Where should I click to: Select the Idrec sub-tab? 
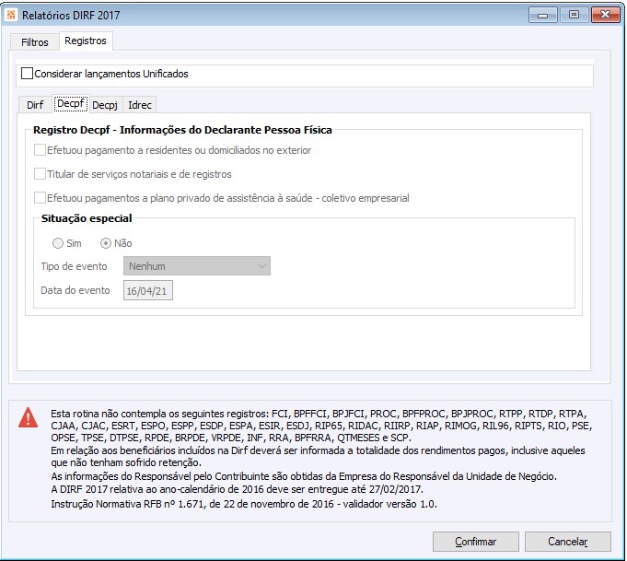click(x=140, y=105)
